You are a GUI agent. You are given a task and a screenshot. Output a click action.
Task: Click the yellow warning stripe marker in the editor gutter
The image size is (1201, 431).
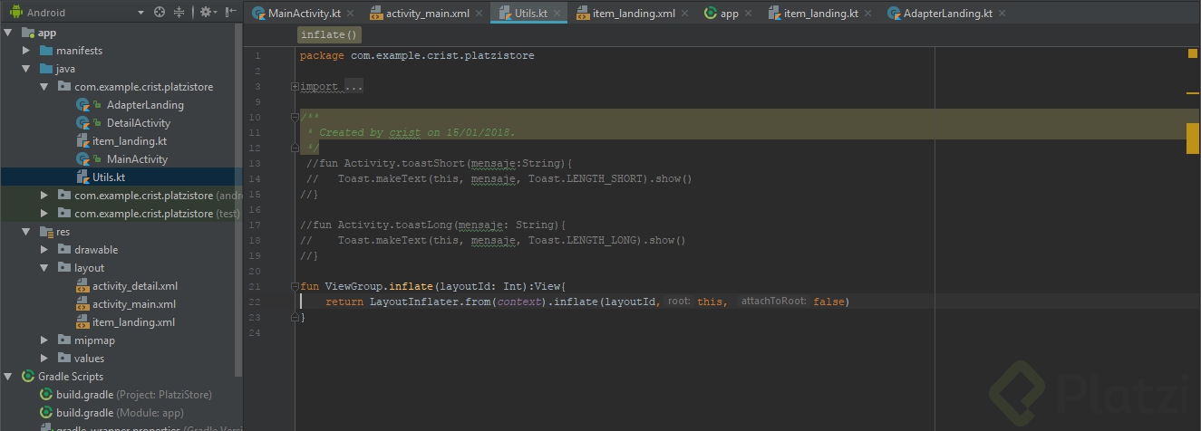[x=1193, y=92]
